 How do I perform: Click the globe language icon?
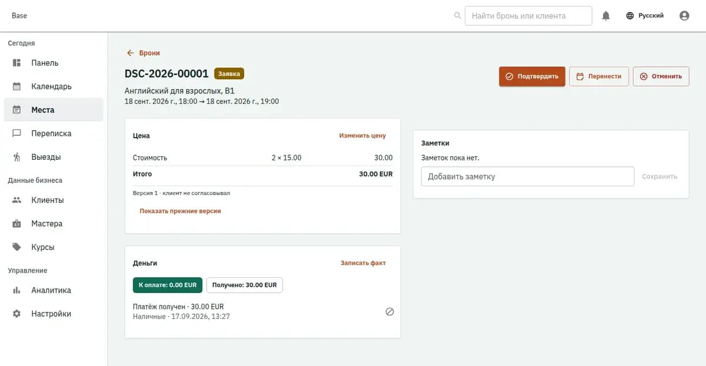[x=630, y=16]
